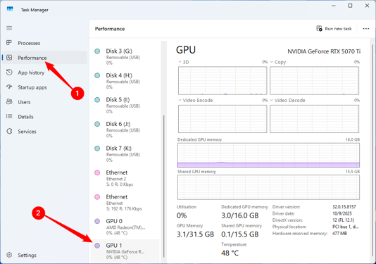The image size is (376, 264).
Task: Click the 3.1/31.5 GB GPU Memory value
Action: tap(195, 234)
